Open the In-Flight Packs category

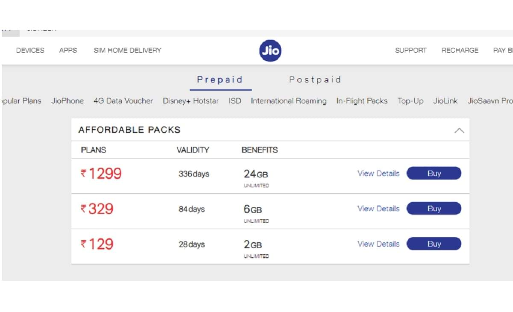[362, 101]
